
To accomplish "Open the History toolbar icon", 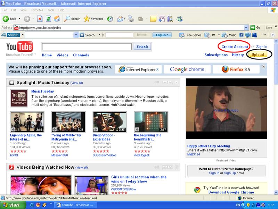I will pos(110,19).
